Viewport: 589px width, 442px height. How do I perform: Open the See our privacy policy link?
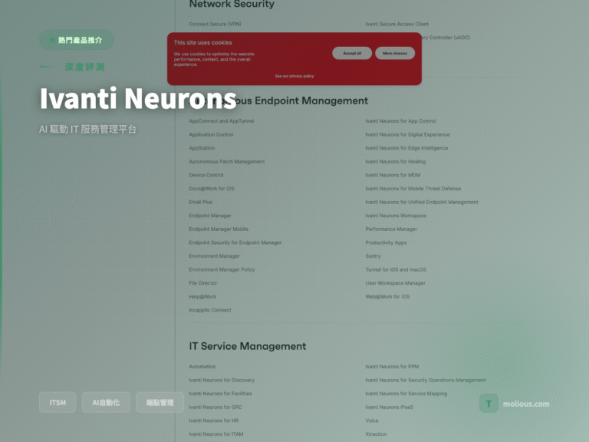[294, 76]
